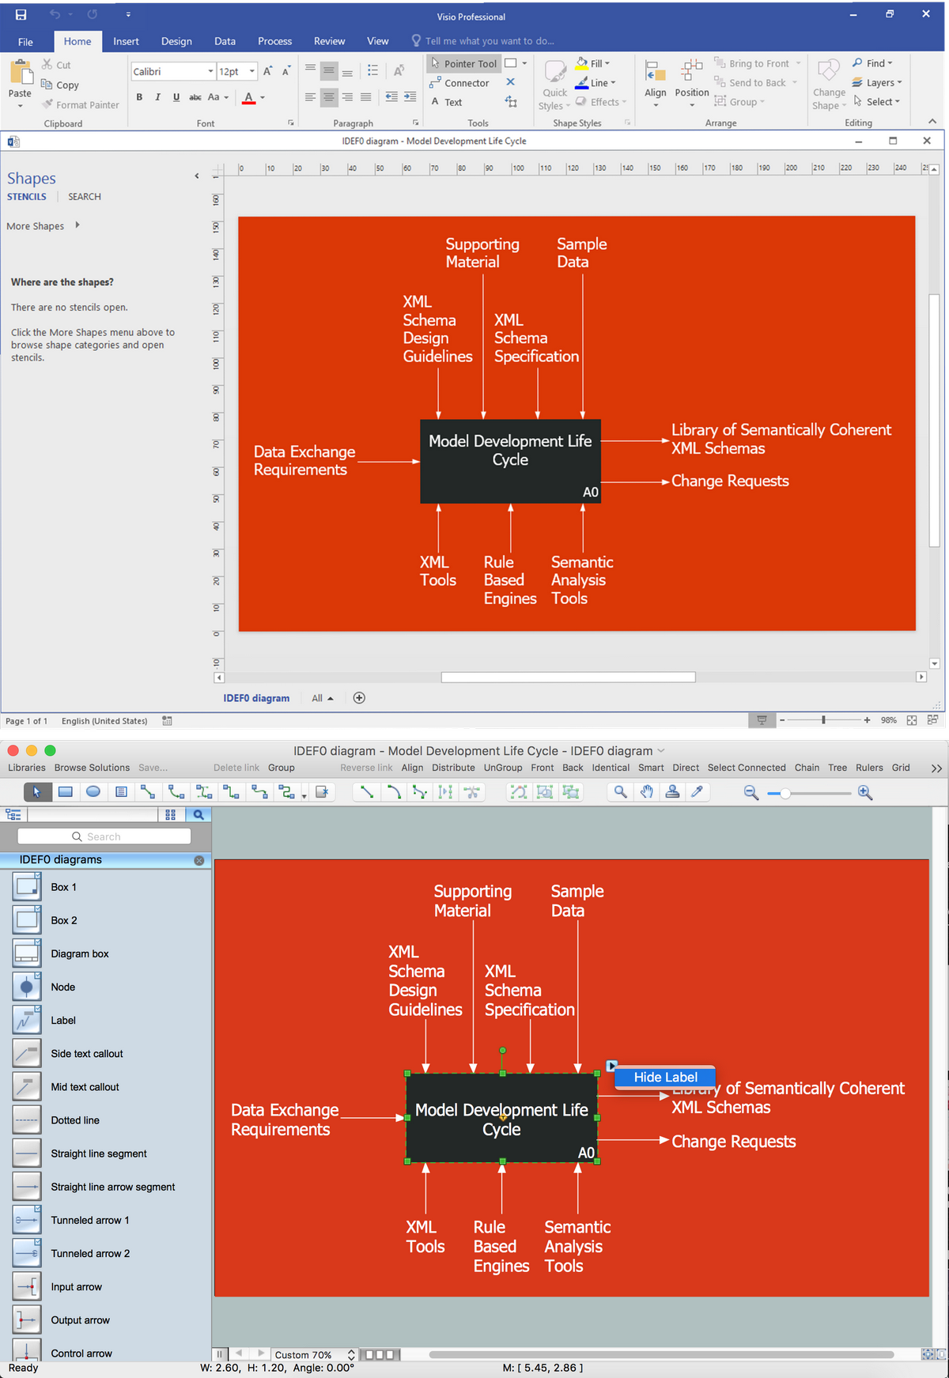Expand More Shapes menu
The width and height of the screenshot is (949, 1378).
click(43, 226)
